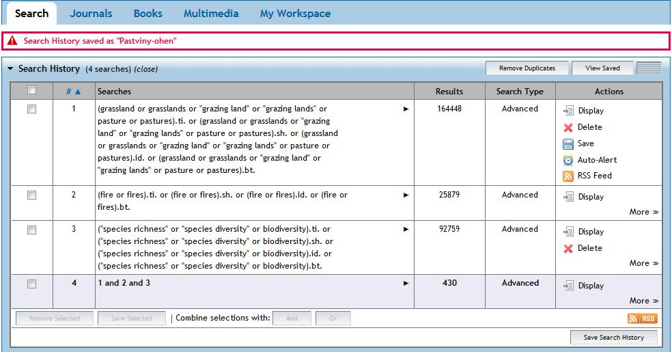
Task: Click the Remove Selected button
Action: pos(55,318)
